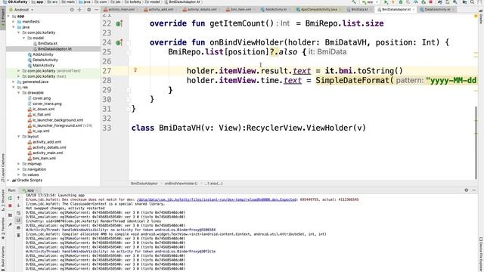
Task: Rerun the app from the Run panel
Action: click(10, 198)
